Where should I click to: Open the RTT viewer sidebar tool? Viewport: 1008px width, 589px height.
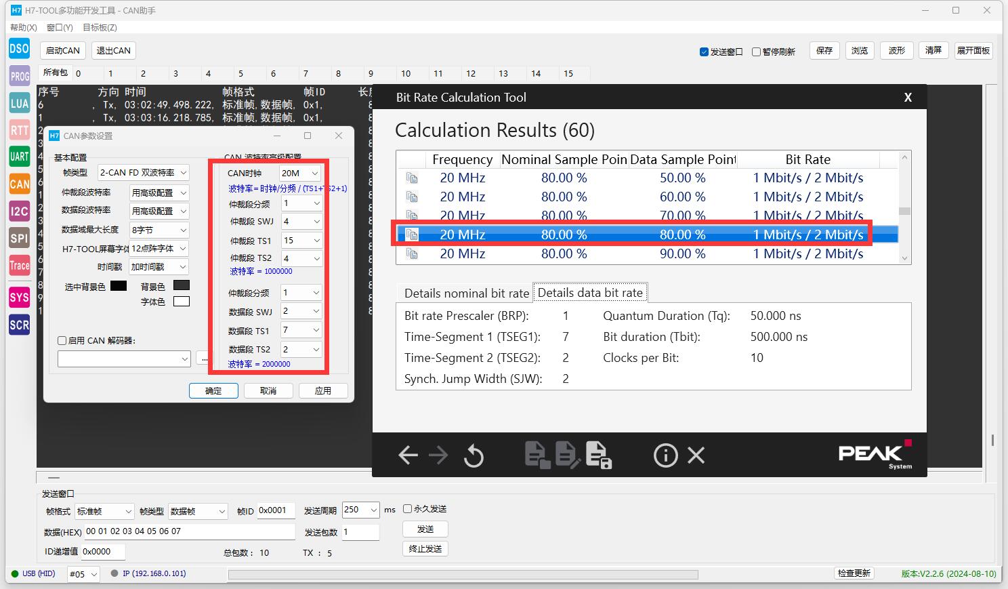tap(19, 130)
